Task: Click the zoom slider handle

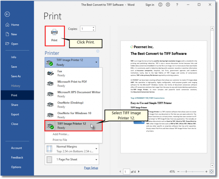Action: coord(186,172)
